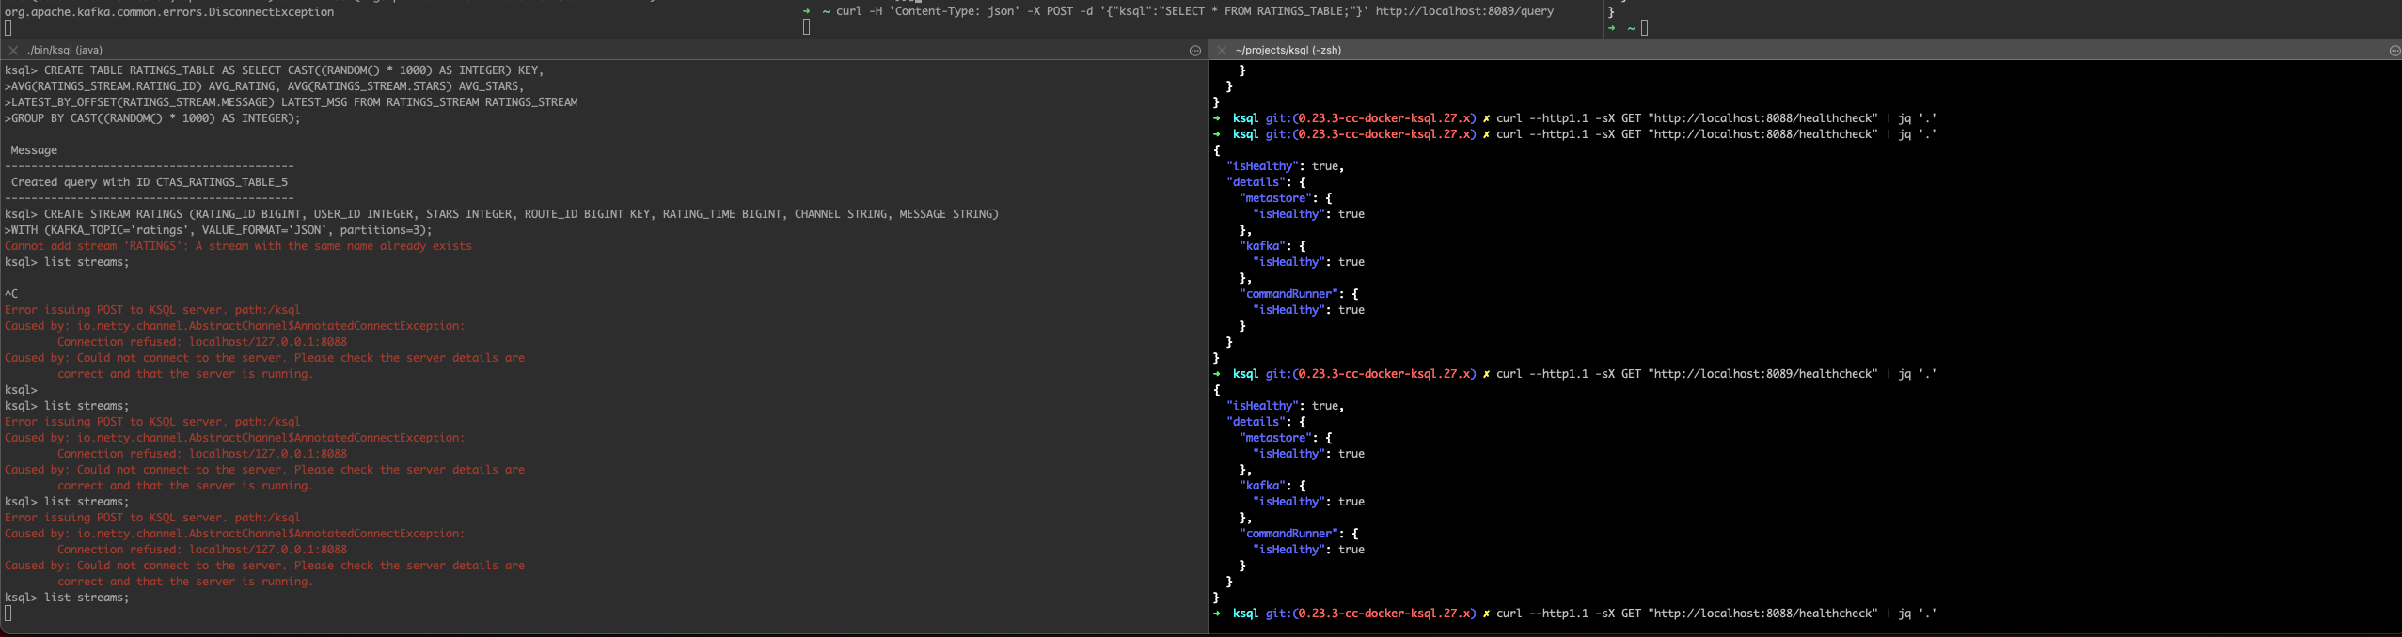Open pane menu icon of ./bin/ksql pane
2402x637 pixels.
pos(1195,51)
